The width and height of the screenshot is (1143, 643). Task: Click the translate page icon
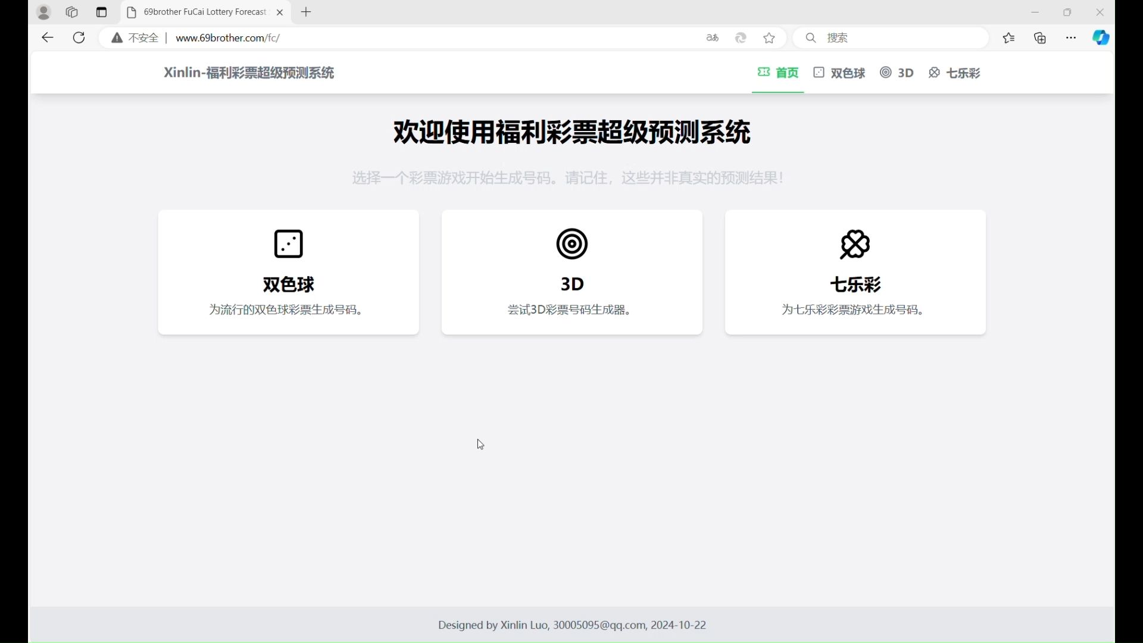[x=713, y=38]
